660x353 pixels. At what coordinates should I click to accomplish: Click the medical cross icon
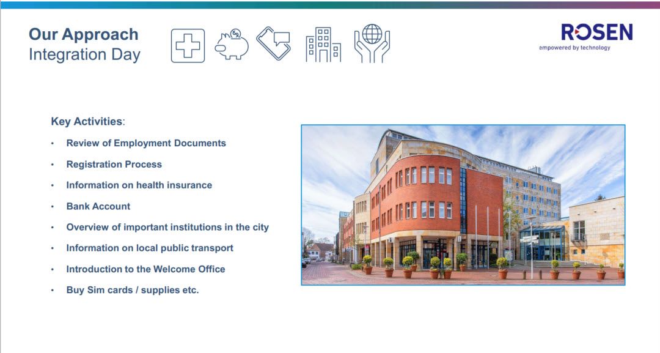click(x=188, y=45)
